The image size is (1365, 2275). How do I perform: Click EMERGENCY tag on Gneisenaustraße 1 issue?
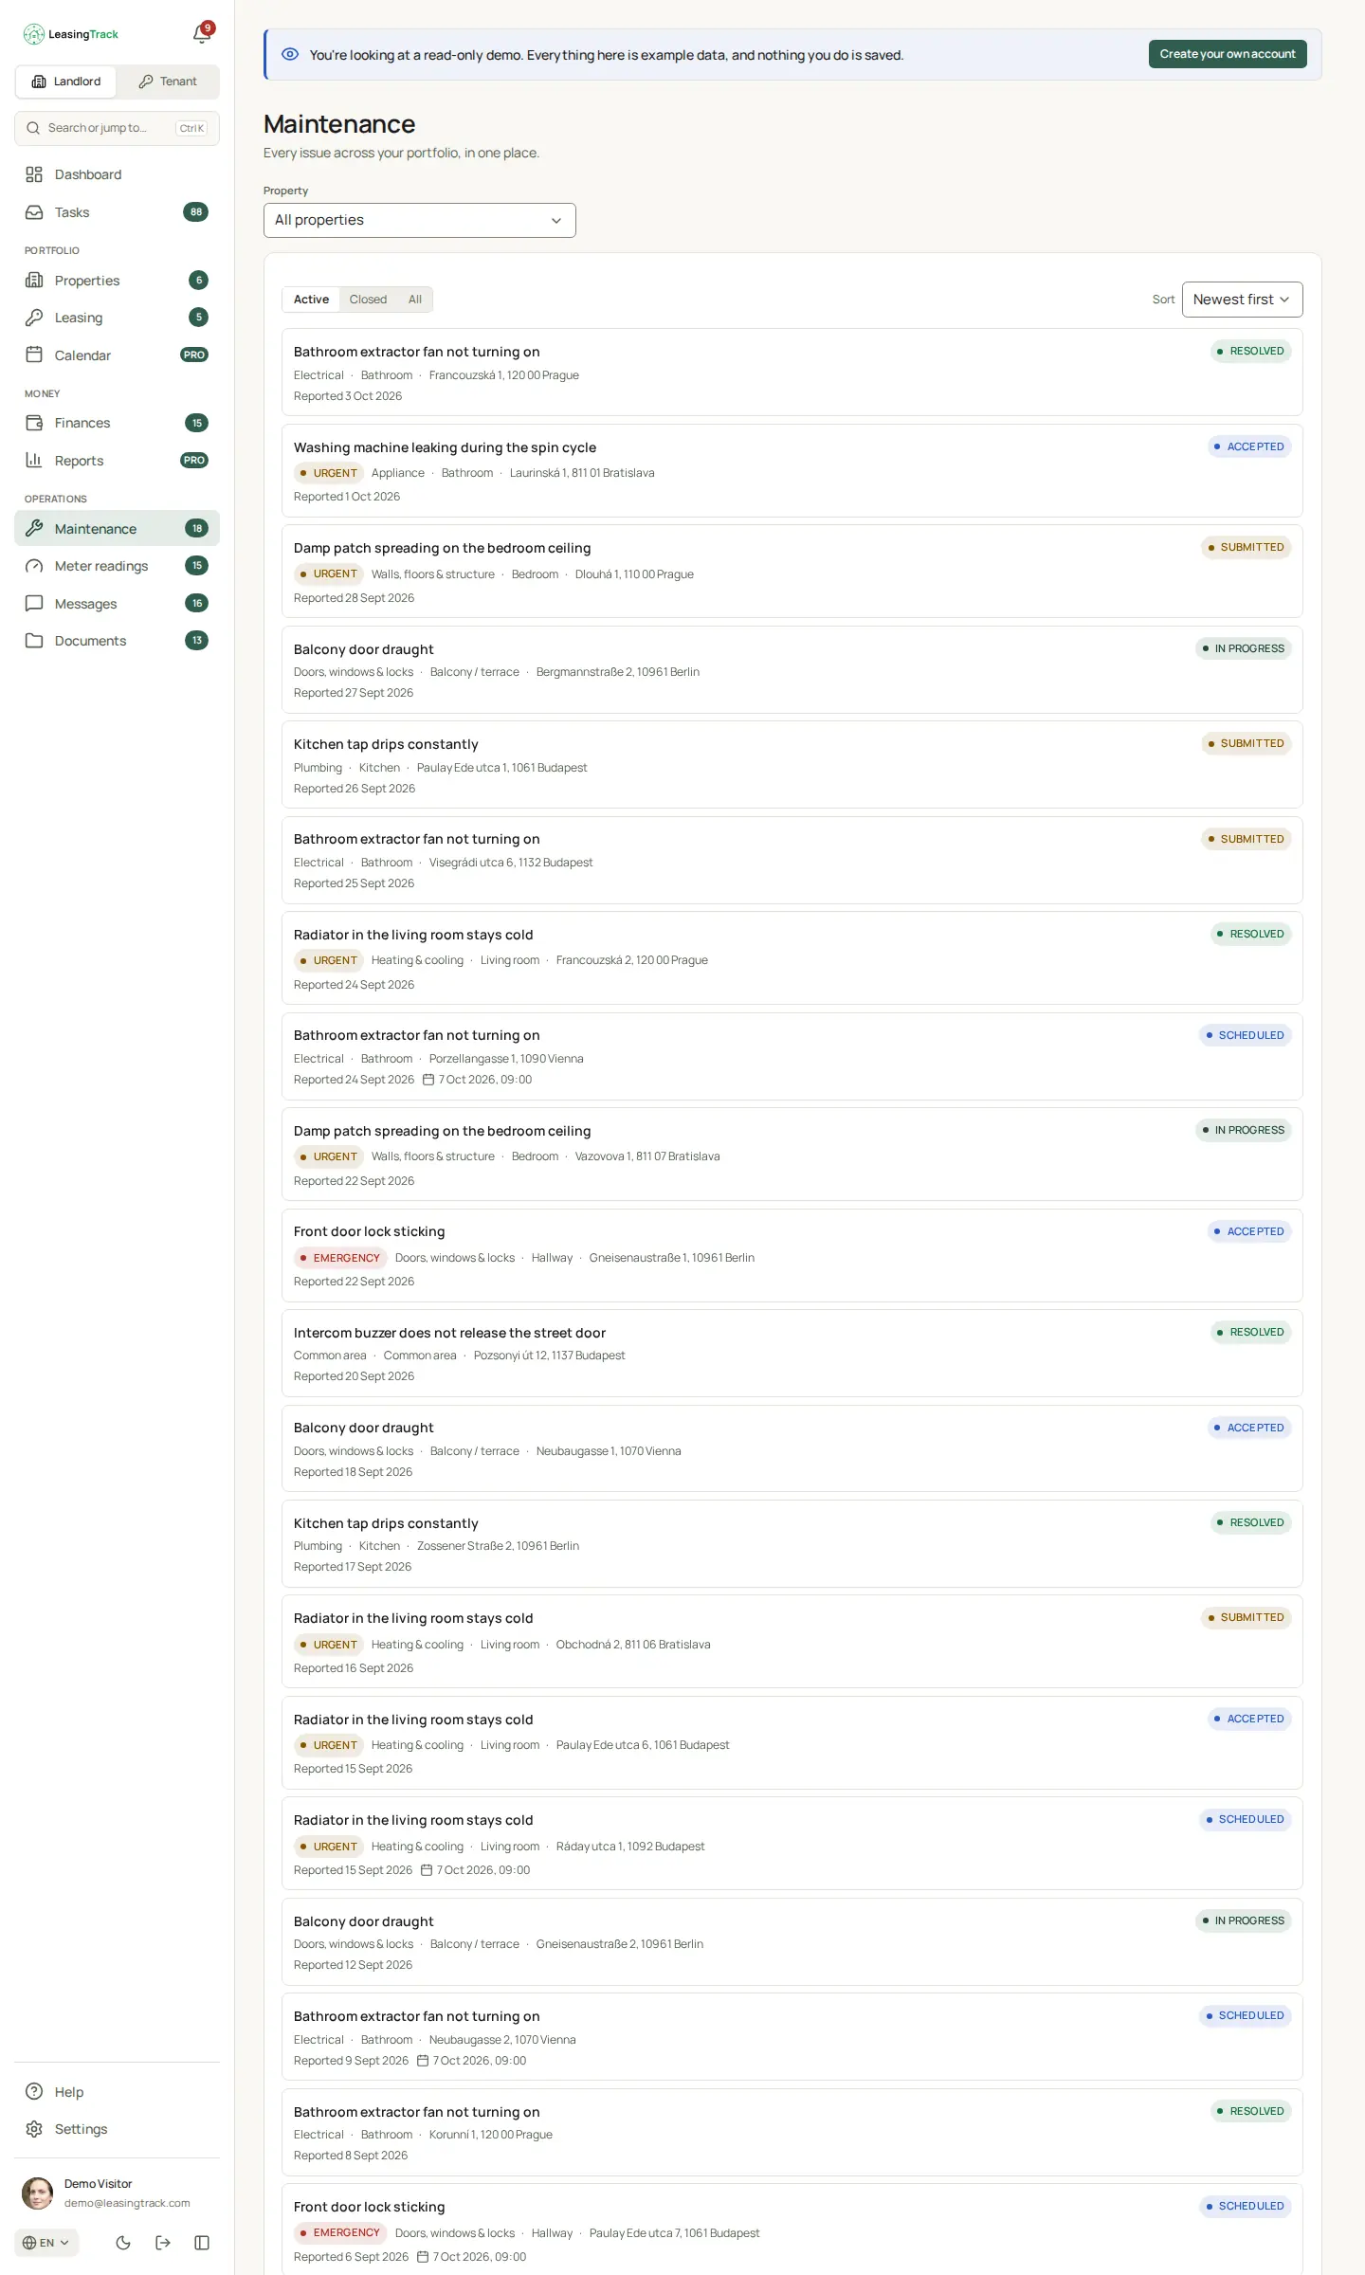(339, 1258)
